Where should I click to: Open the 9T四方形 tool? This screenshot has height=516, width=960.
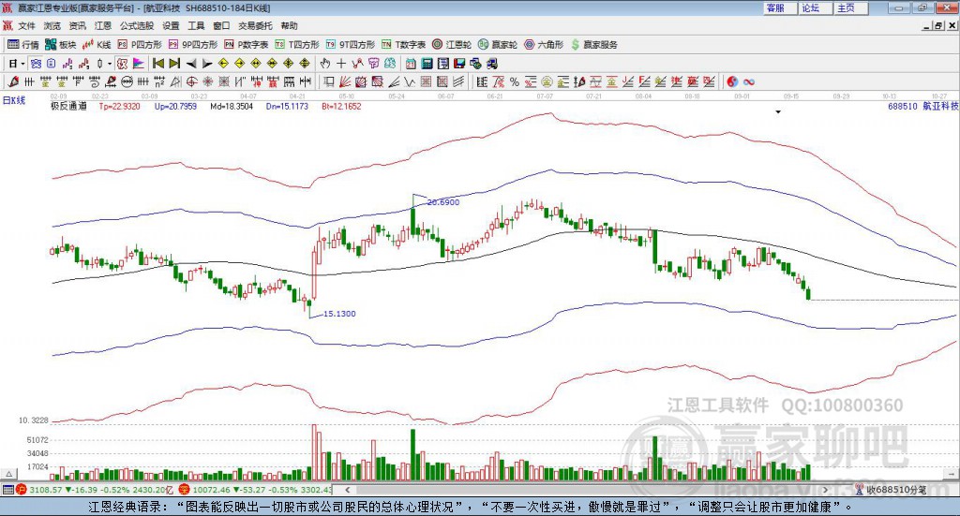click(351, 45)
